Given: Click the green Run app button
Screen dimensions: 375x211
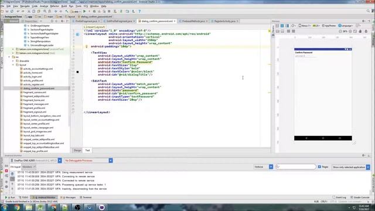Looking at the screenshot, I should 84,11.
